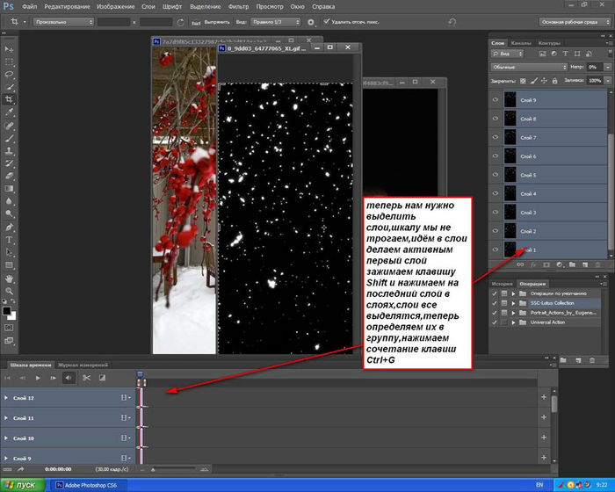Screen dimensions: 615x492
Task: Select the Move tool
Action: [x=9, y=49]
